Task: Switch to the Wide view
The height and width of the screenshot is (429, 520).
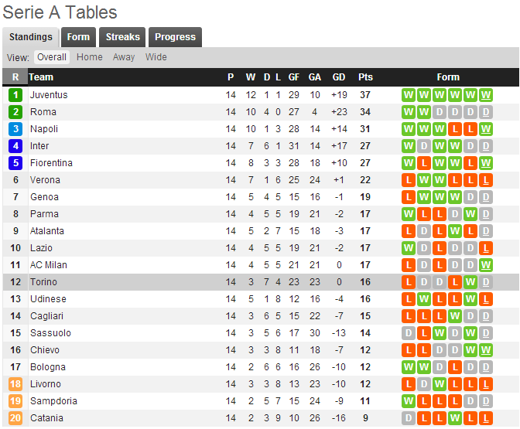Action: point(156,57)
